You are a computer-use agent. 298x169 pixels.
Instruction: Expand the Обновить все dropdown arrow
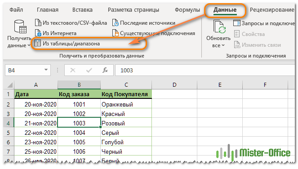click(x=223, y=45)
